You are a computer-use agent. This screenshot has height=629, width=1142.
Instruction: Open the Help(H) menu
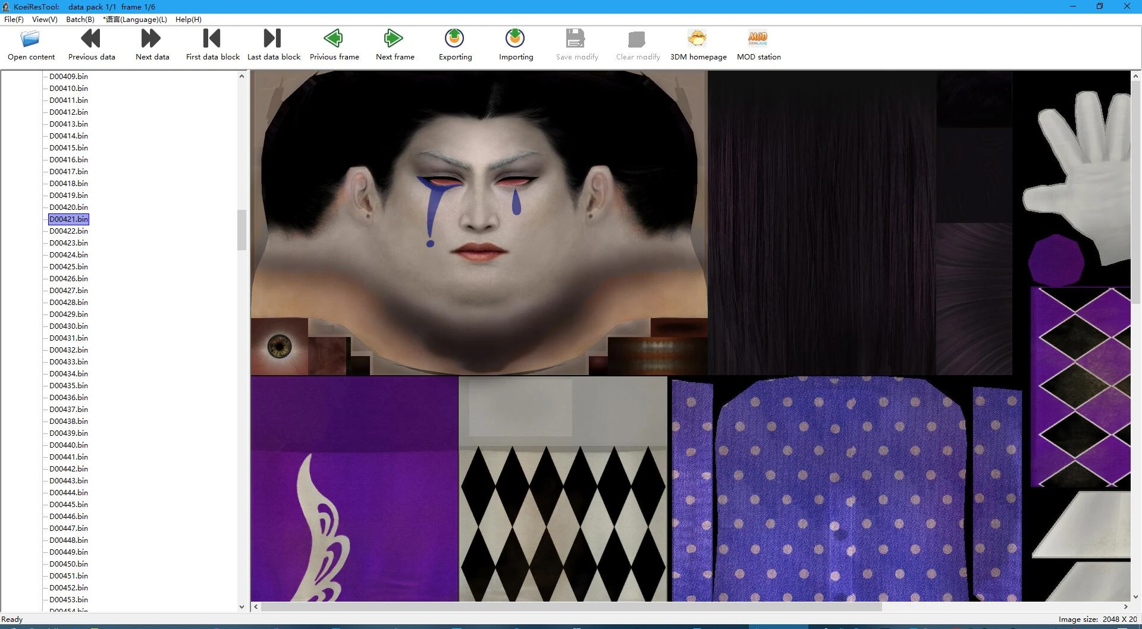(188, 20)
